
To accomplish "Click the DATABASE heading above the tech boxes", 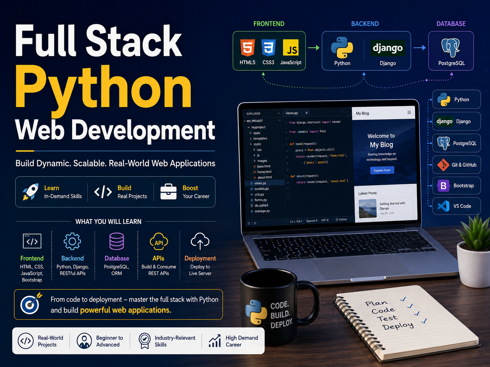I will click(451, 24).
